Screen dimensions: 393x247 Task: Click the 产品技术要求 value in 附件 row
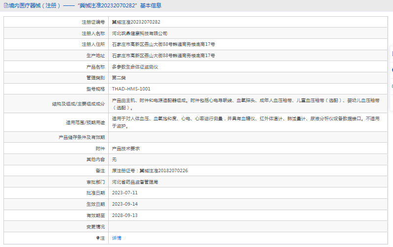pyautogui.click(x=126, y=149)
